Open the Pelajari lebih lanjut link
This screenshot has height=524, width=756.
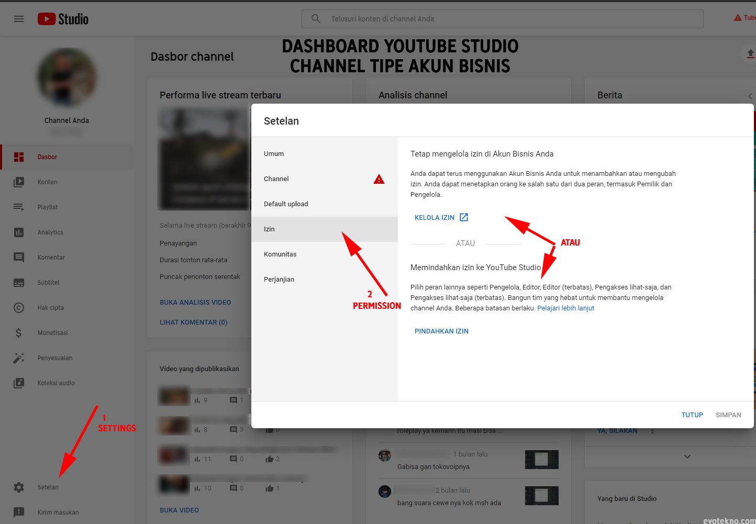click(x=565, y=308)
